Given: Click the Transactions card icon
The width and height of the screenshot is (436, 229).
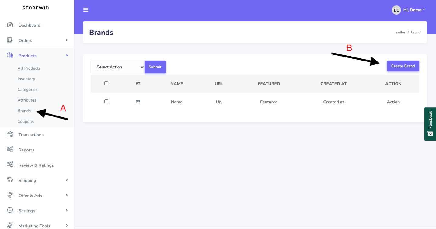Looking at the screenshot, I should 10,134.
